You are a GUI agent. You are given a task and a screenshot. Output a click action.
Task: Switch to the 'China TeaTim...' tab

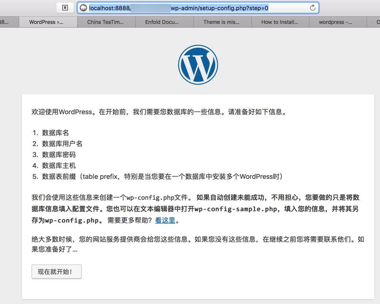(106, 22)
